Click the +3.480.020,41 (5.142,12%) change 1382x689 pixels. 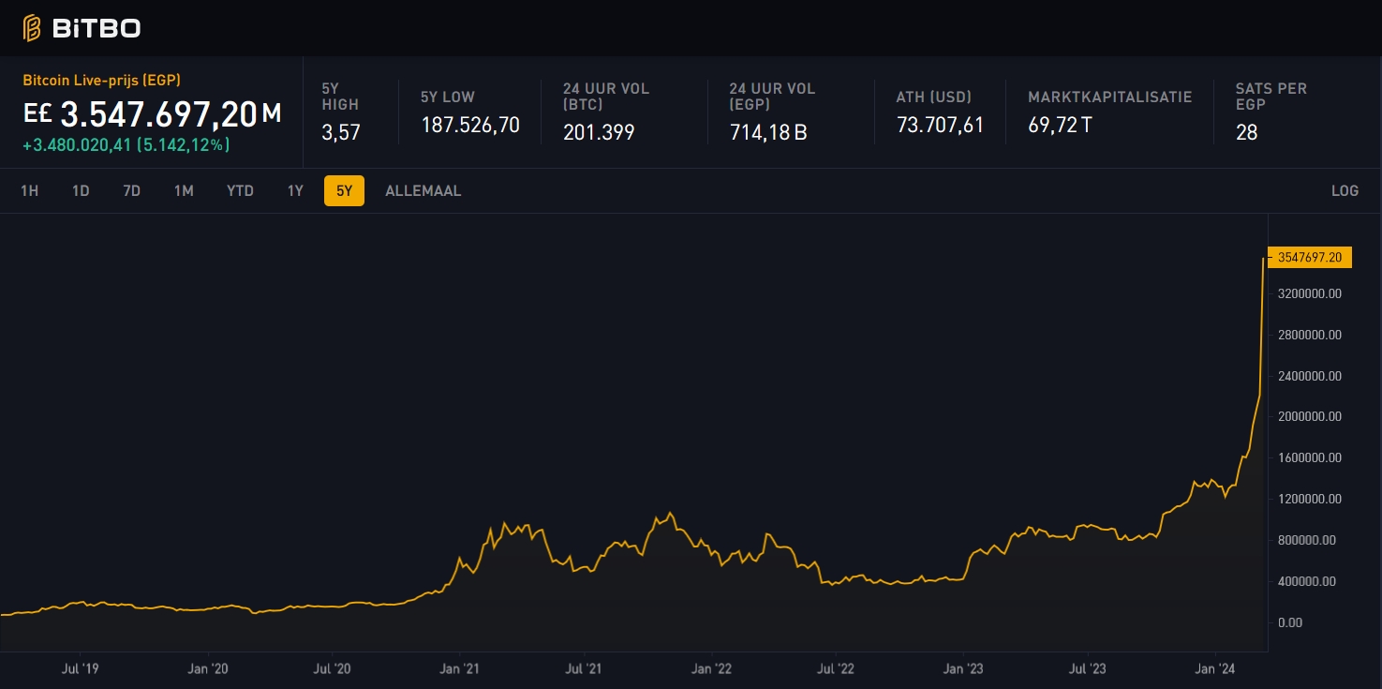point(126,145)
